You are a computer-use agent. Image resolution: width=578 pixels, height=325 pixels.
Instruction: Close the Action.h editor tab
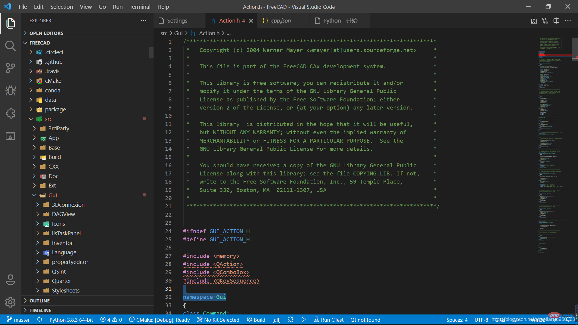click(x=251, y=21)
